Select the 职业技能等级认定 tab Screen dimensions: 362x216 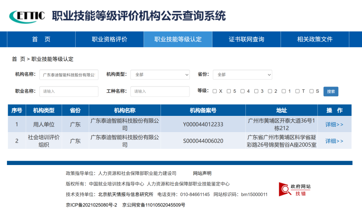[178, 39]
